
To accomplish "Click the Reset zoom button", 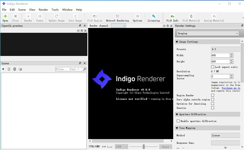I will [166, 147].
